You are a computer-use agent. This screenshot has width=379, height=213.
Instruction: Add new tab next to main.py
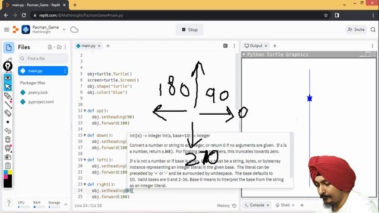click(x=108, y=46)
